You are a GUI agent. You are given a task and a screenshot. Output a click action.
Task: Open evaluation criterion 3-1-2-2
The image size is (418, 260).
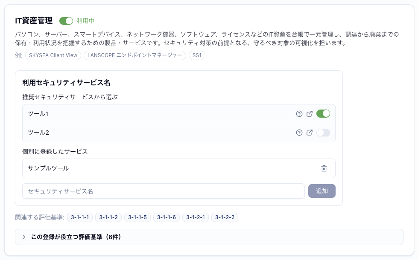[225, 217]
